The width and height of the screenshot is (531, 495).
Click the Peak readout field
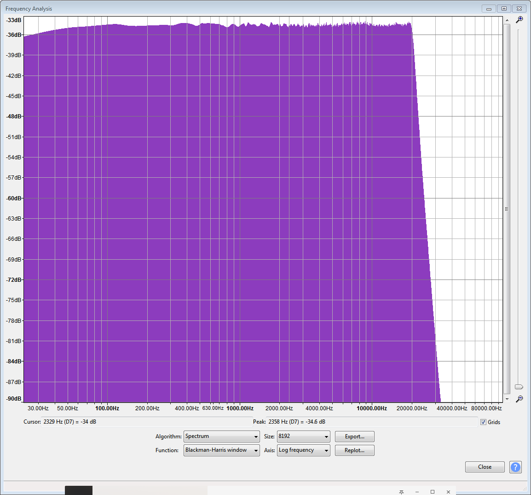point(372,422)
